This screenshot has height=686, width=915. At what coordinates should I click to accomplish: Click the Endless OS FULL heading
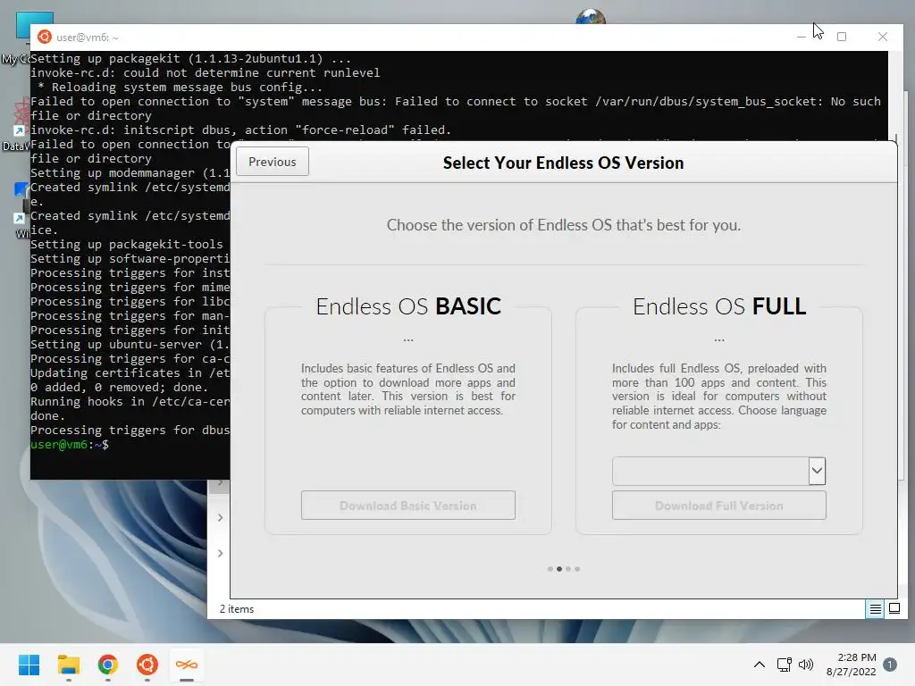(719, 306)
